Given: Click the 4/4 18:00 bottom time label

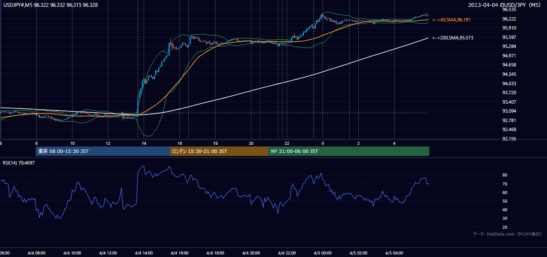Looking at the screenshot, I should point(215,253).
